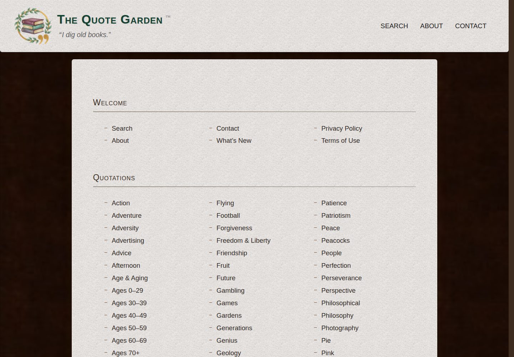Open the What's New link
Viewport: 514px width, 357px height.
[x=234, y=141]
